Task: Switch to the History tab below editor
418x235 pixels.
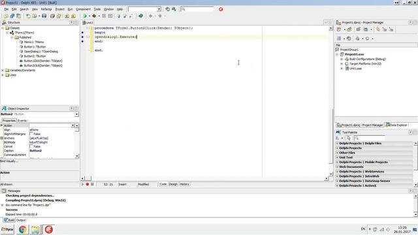Action: (184, 184)
